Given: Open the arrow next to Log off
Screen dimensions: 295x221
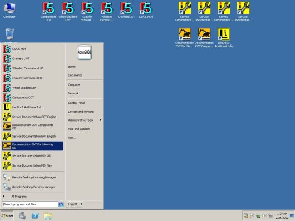Looking at the screenshot, I should (81, 204).
